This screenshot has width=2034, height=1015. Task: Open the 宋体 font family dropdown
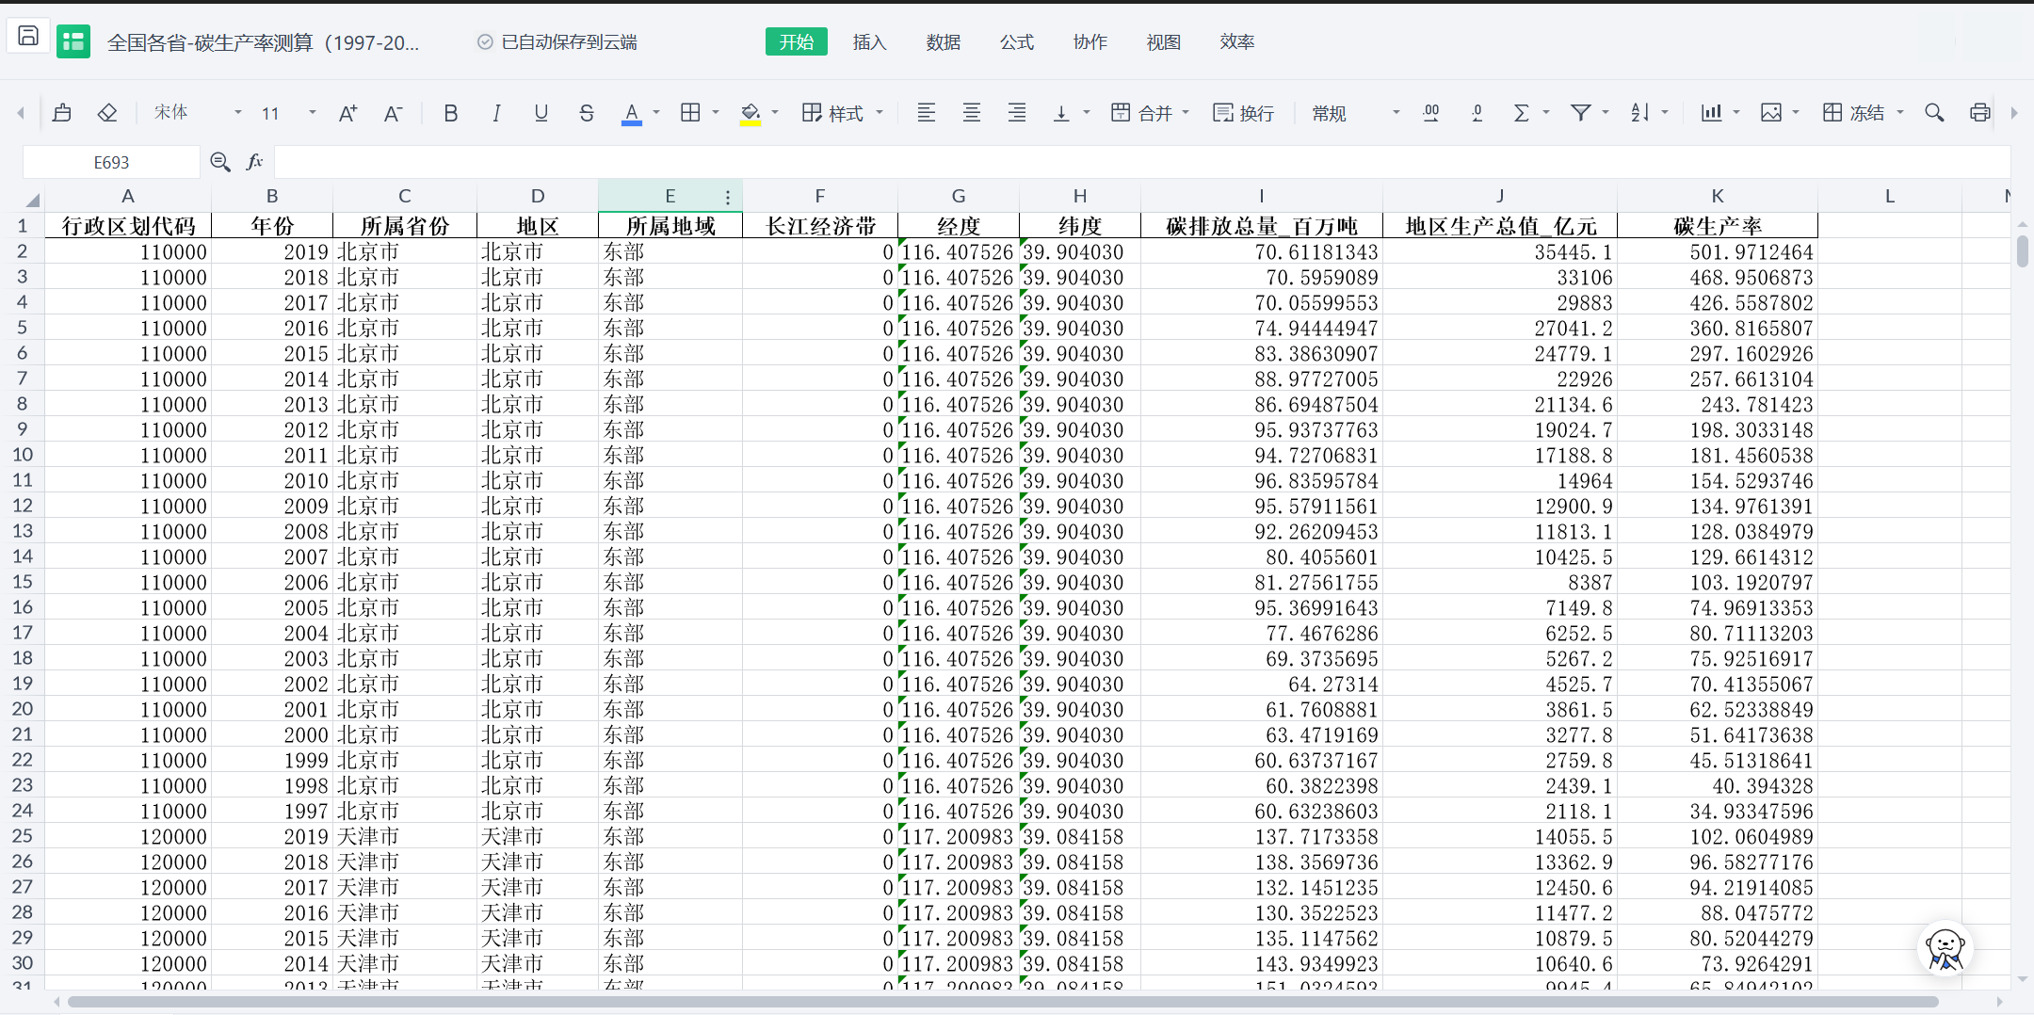(x=198, y=113)
